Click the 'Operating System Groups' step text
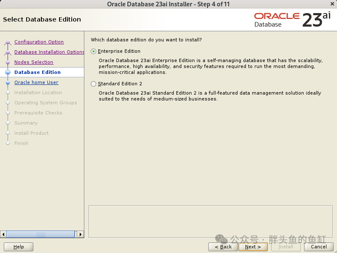The image size is (337, 253). coord(46,103)
